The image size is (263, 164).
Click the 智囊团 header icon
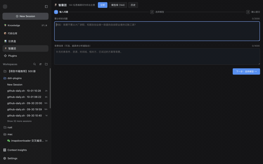[56, 5]
